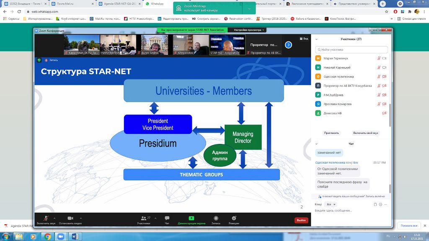
Task: Select Khrobostov video thumbnail
Action: click(x=191, y=45)
